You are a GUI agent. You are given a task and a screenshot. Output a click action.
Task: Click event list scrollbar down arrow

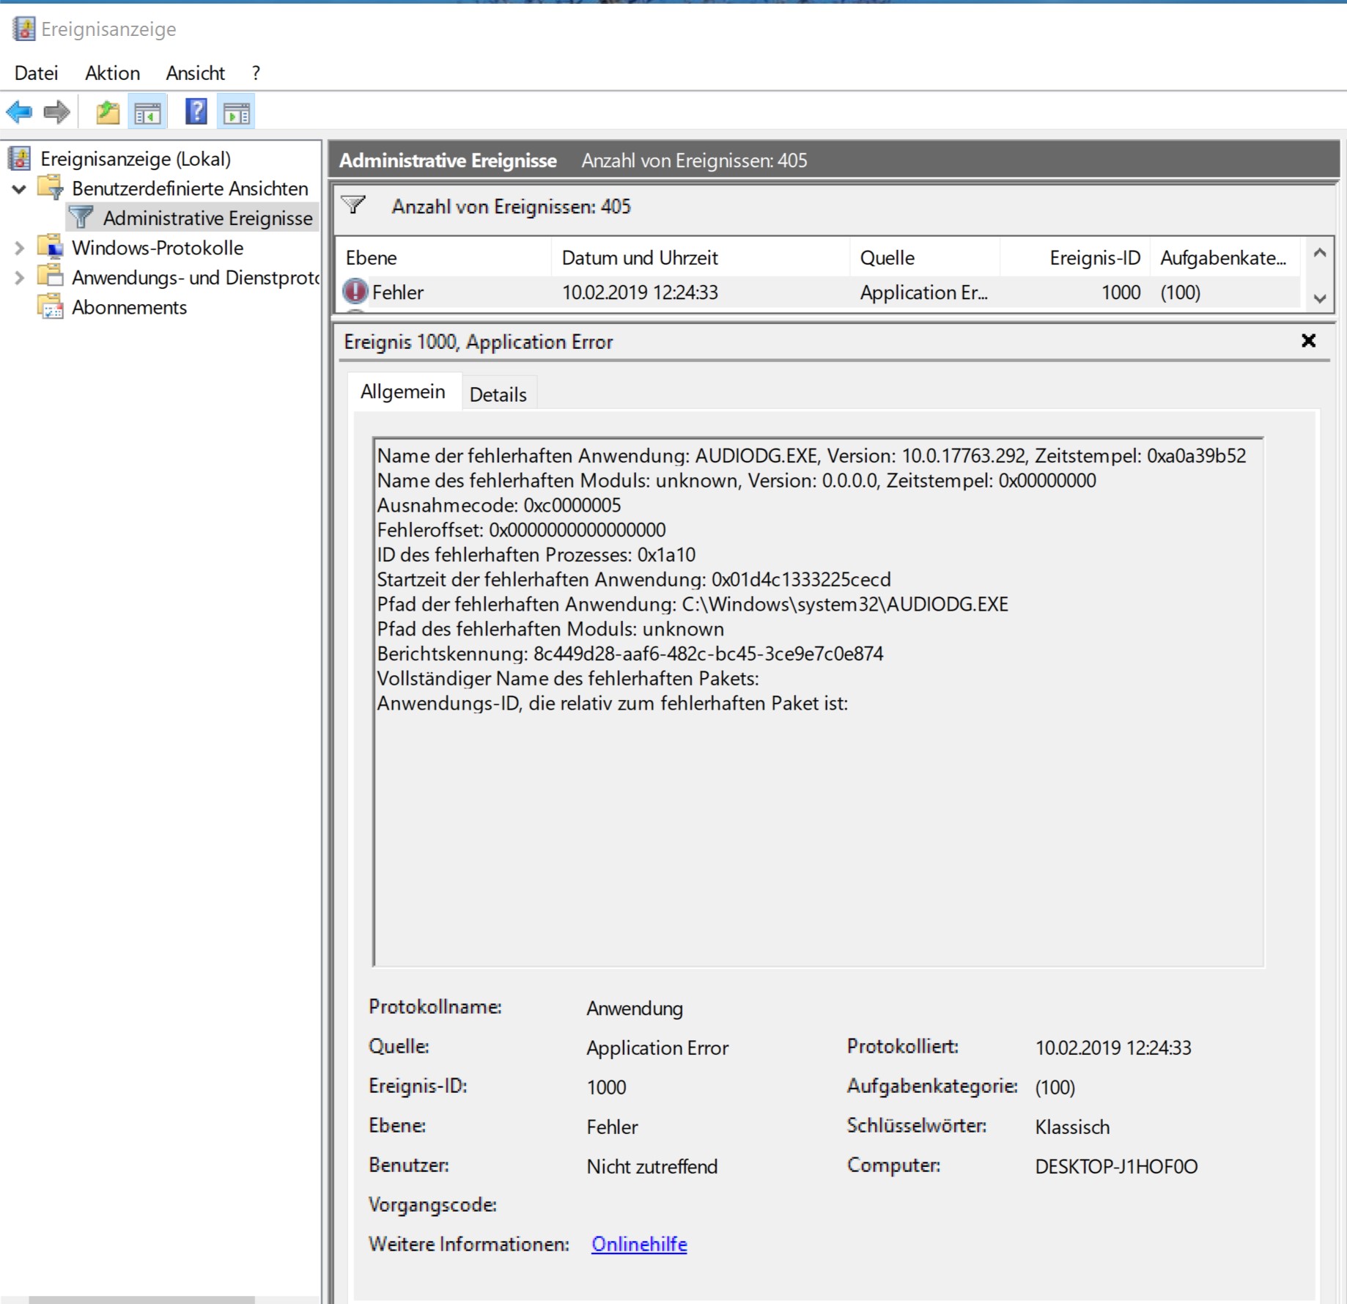click(1320, 298)
